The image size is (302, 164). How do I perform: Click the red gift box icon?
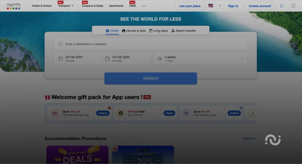point(47,97)
